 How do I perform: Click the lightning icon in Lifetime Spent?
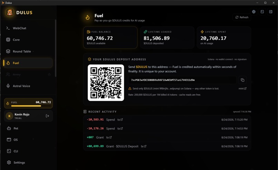[202, 32]
